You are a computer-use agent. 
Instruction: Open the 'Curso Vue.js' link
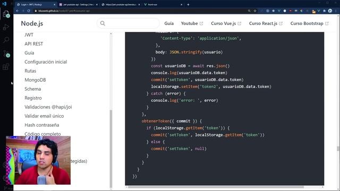click(226, 23)
